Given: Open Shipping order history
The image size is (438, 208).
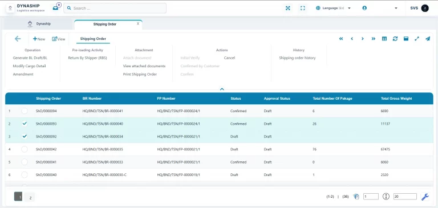Looking at the screenshot, I should click(x=297, y=58).
